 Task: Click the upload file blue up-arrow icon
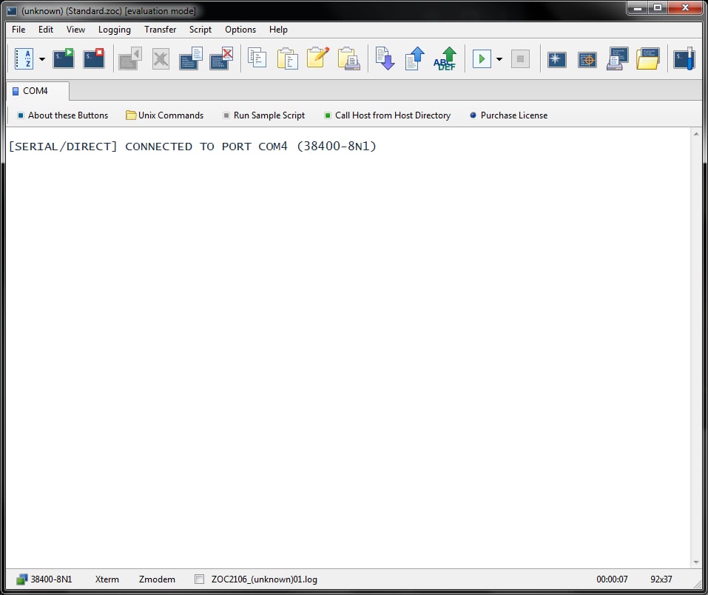(415, 58)
